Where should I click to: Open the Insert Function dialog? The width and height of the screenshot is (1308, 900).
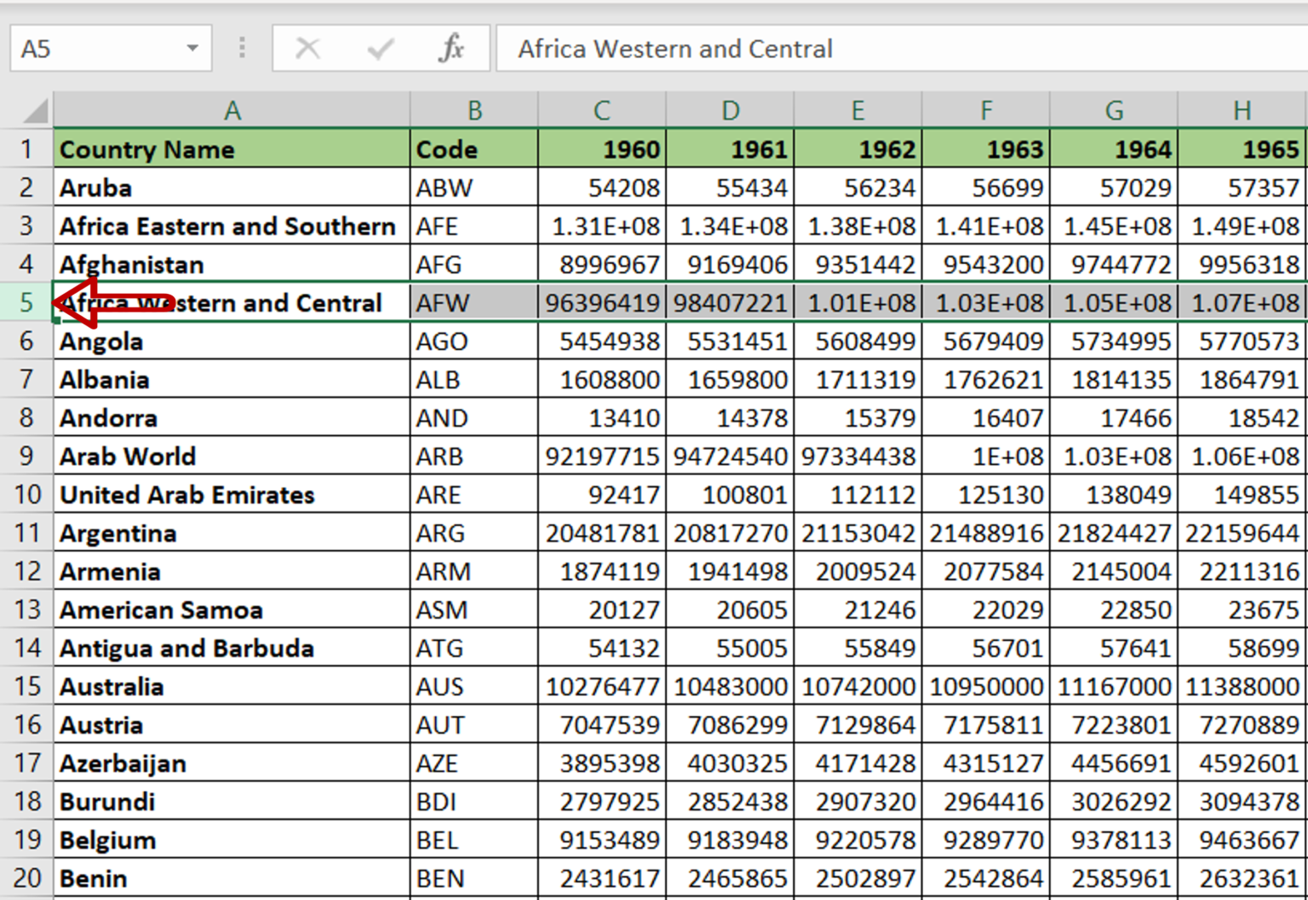452,49
